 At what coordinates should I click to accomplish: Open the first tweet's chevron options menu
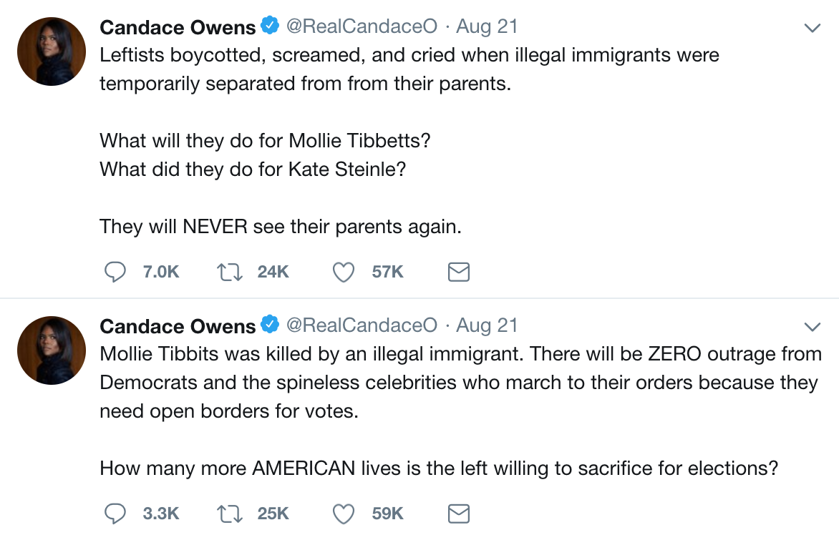[x=813, y=28]
